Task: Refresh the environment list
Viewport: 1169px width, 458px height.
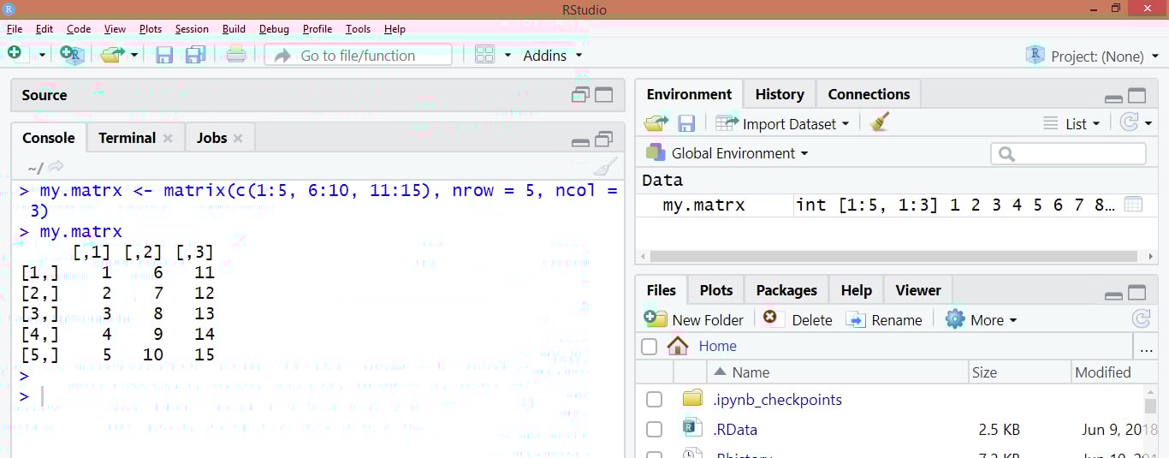Action: coord(1130,123)
